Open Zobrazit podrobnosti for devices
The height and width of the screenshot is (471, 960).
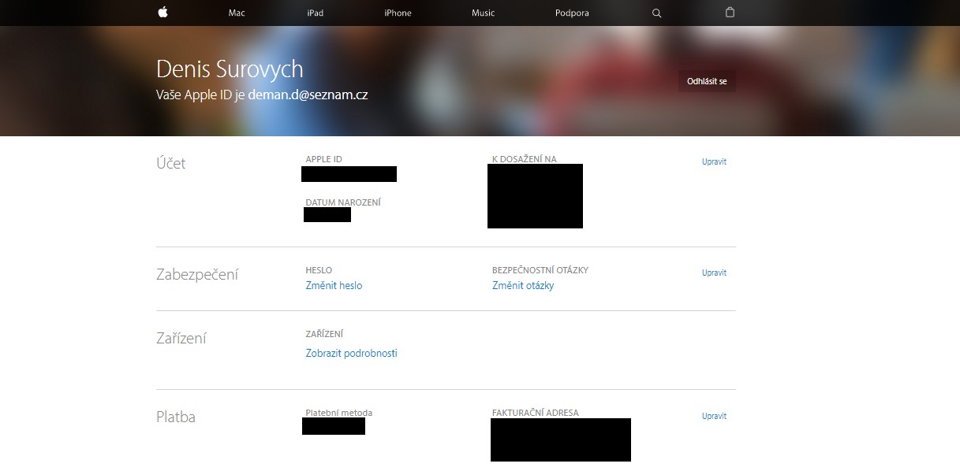tap(351, 354)
